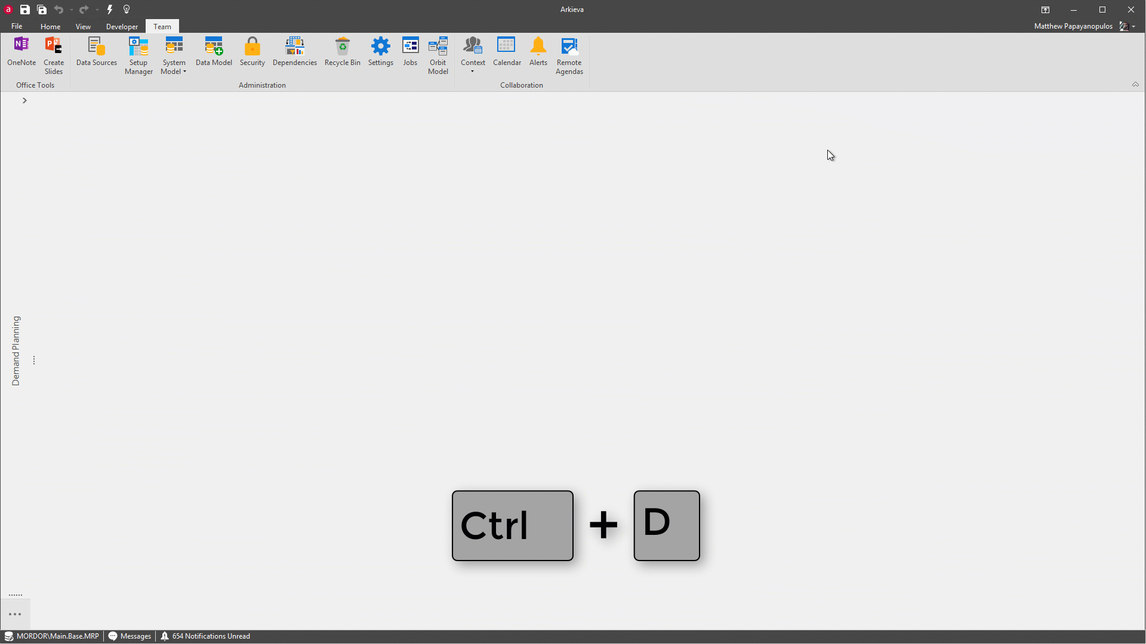Click the lightning bolt quick action icon
Viewport: 1146px width, 644px height.
coord(110,10)
